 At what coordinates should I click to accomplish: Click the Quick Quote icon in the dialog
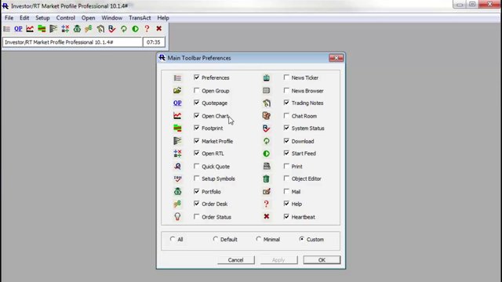coord(177,166)
